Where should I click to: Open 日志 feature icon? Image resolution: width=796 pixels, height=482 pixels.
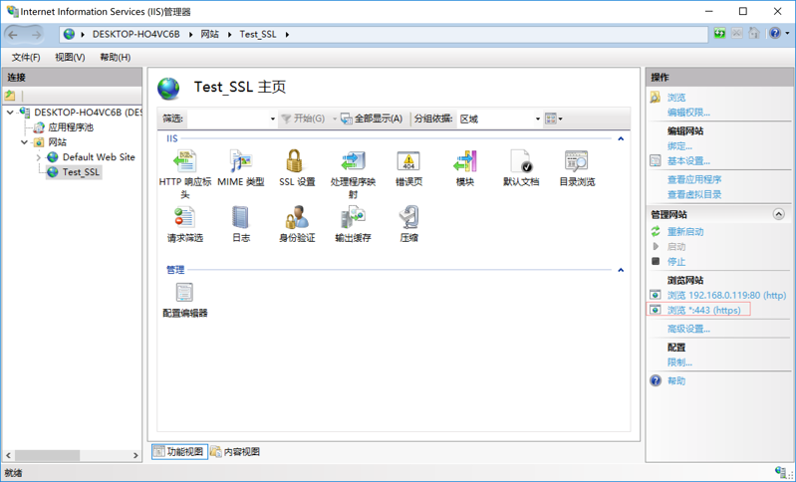(x=241, y=217)
